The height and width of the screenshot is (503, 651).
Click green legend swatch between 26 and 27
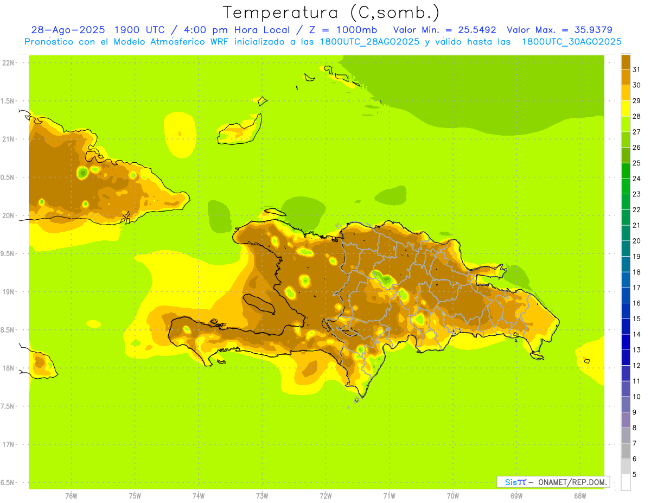click(626, 139)
